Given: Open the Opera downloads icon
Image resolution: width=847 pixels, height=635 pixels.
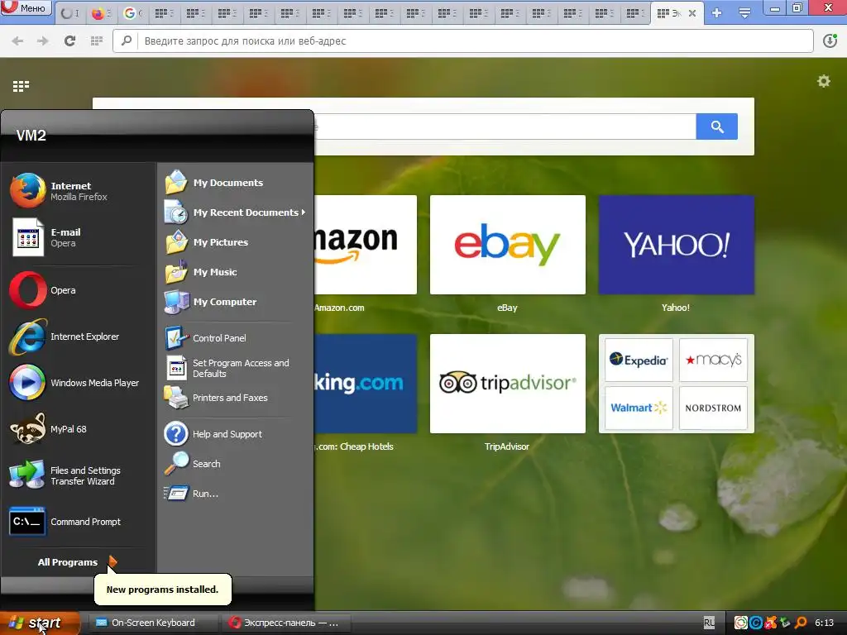Looking at the screenshot, I should [x=830, y=41].
